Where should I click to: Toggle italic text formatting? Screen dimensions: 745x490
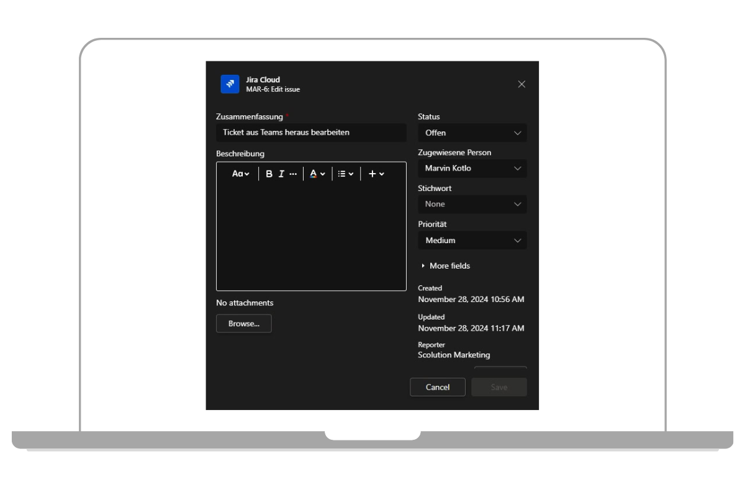pos(281,174)
